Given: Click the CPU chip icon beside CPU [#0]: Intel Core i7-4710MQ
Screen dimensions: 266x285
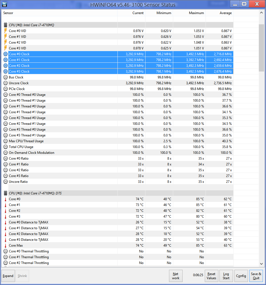Looking at the screenshot, I should 6,25.
